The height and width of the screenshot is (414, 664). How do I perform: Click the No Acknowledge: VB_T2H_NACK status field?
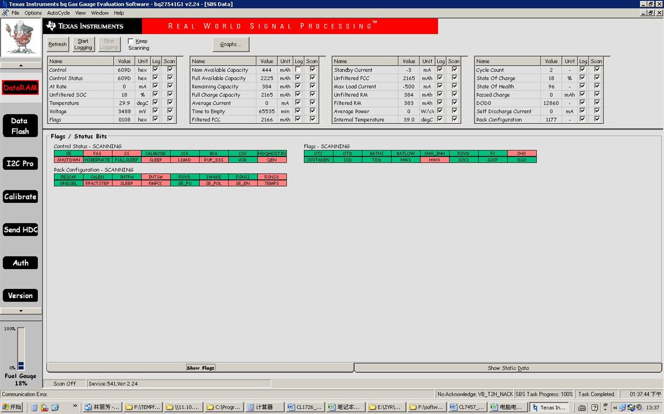pyautogui.click(x=475, y=394)
